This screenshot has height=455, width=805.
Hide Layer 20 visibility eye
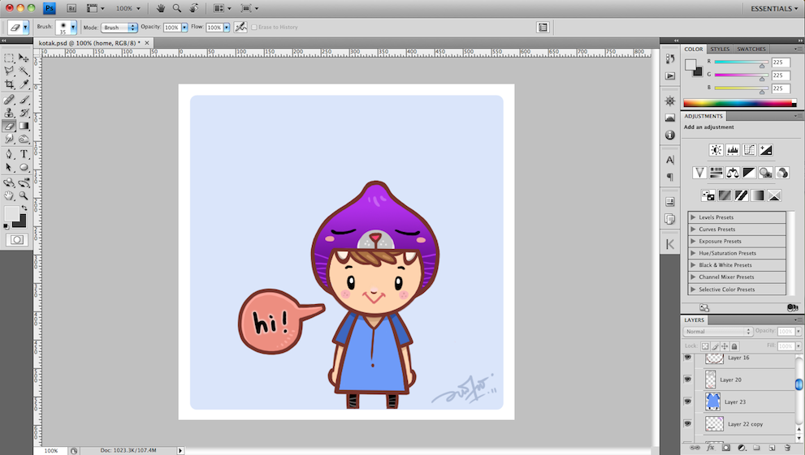pyautogui.click(x=687, y=380)
